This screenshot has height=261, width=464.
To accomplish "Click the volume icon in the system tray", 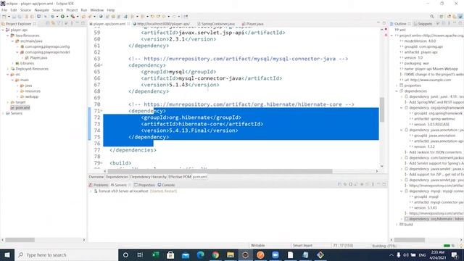I will pos(406,254).
